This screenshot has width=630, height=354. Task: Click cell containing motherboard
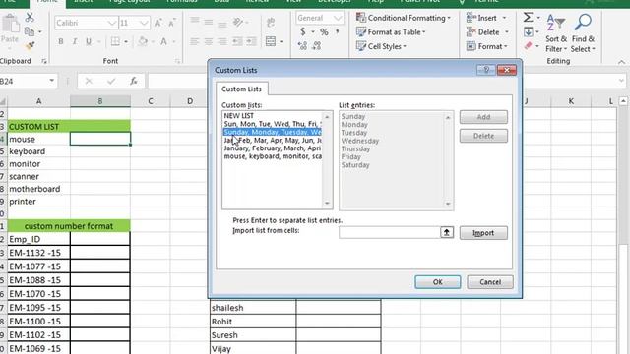(x=38, y=189)
